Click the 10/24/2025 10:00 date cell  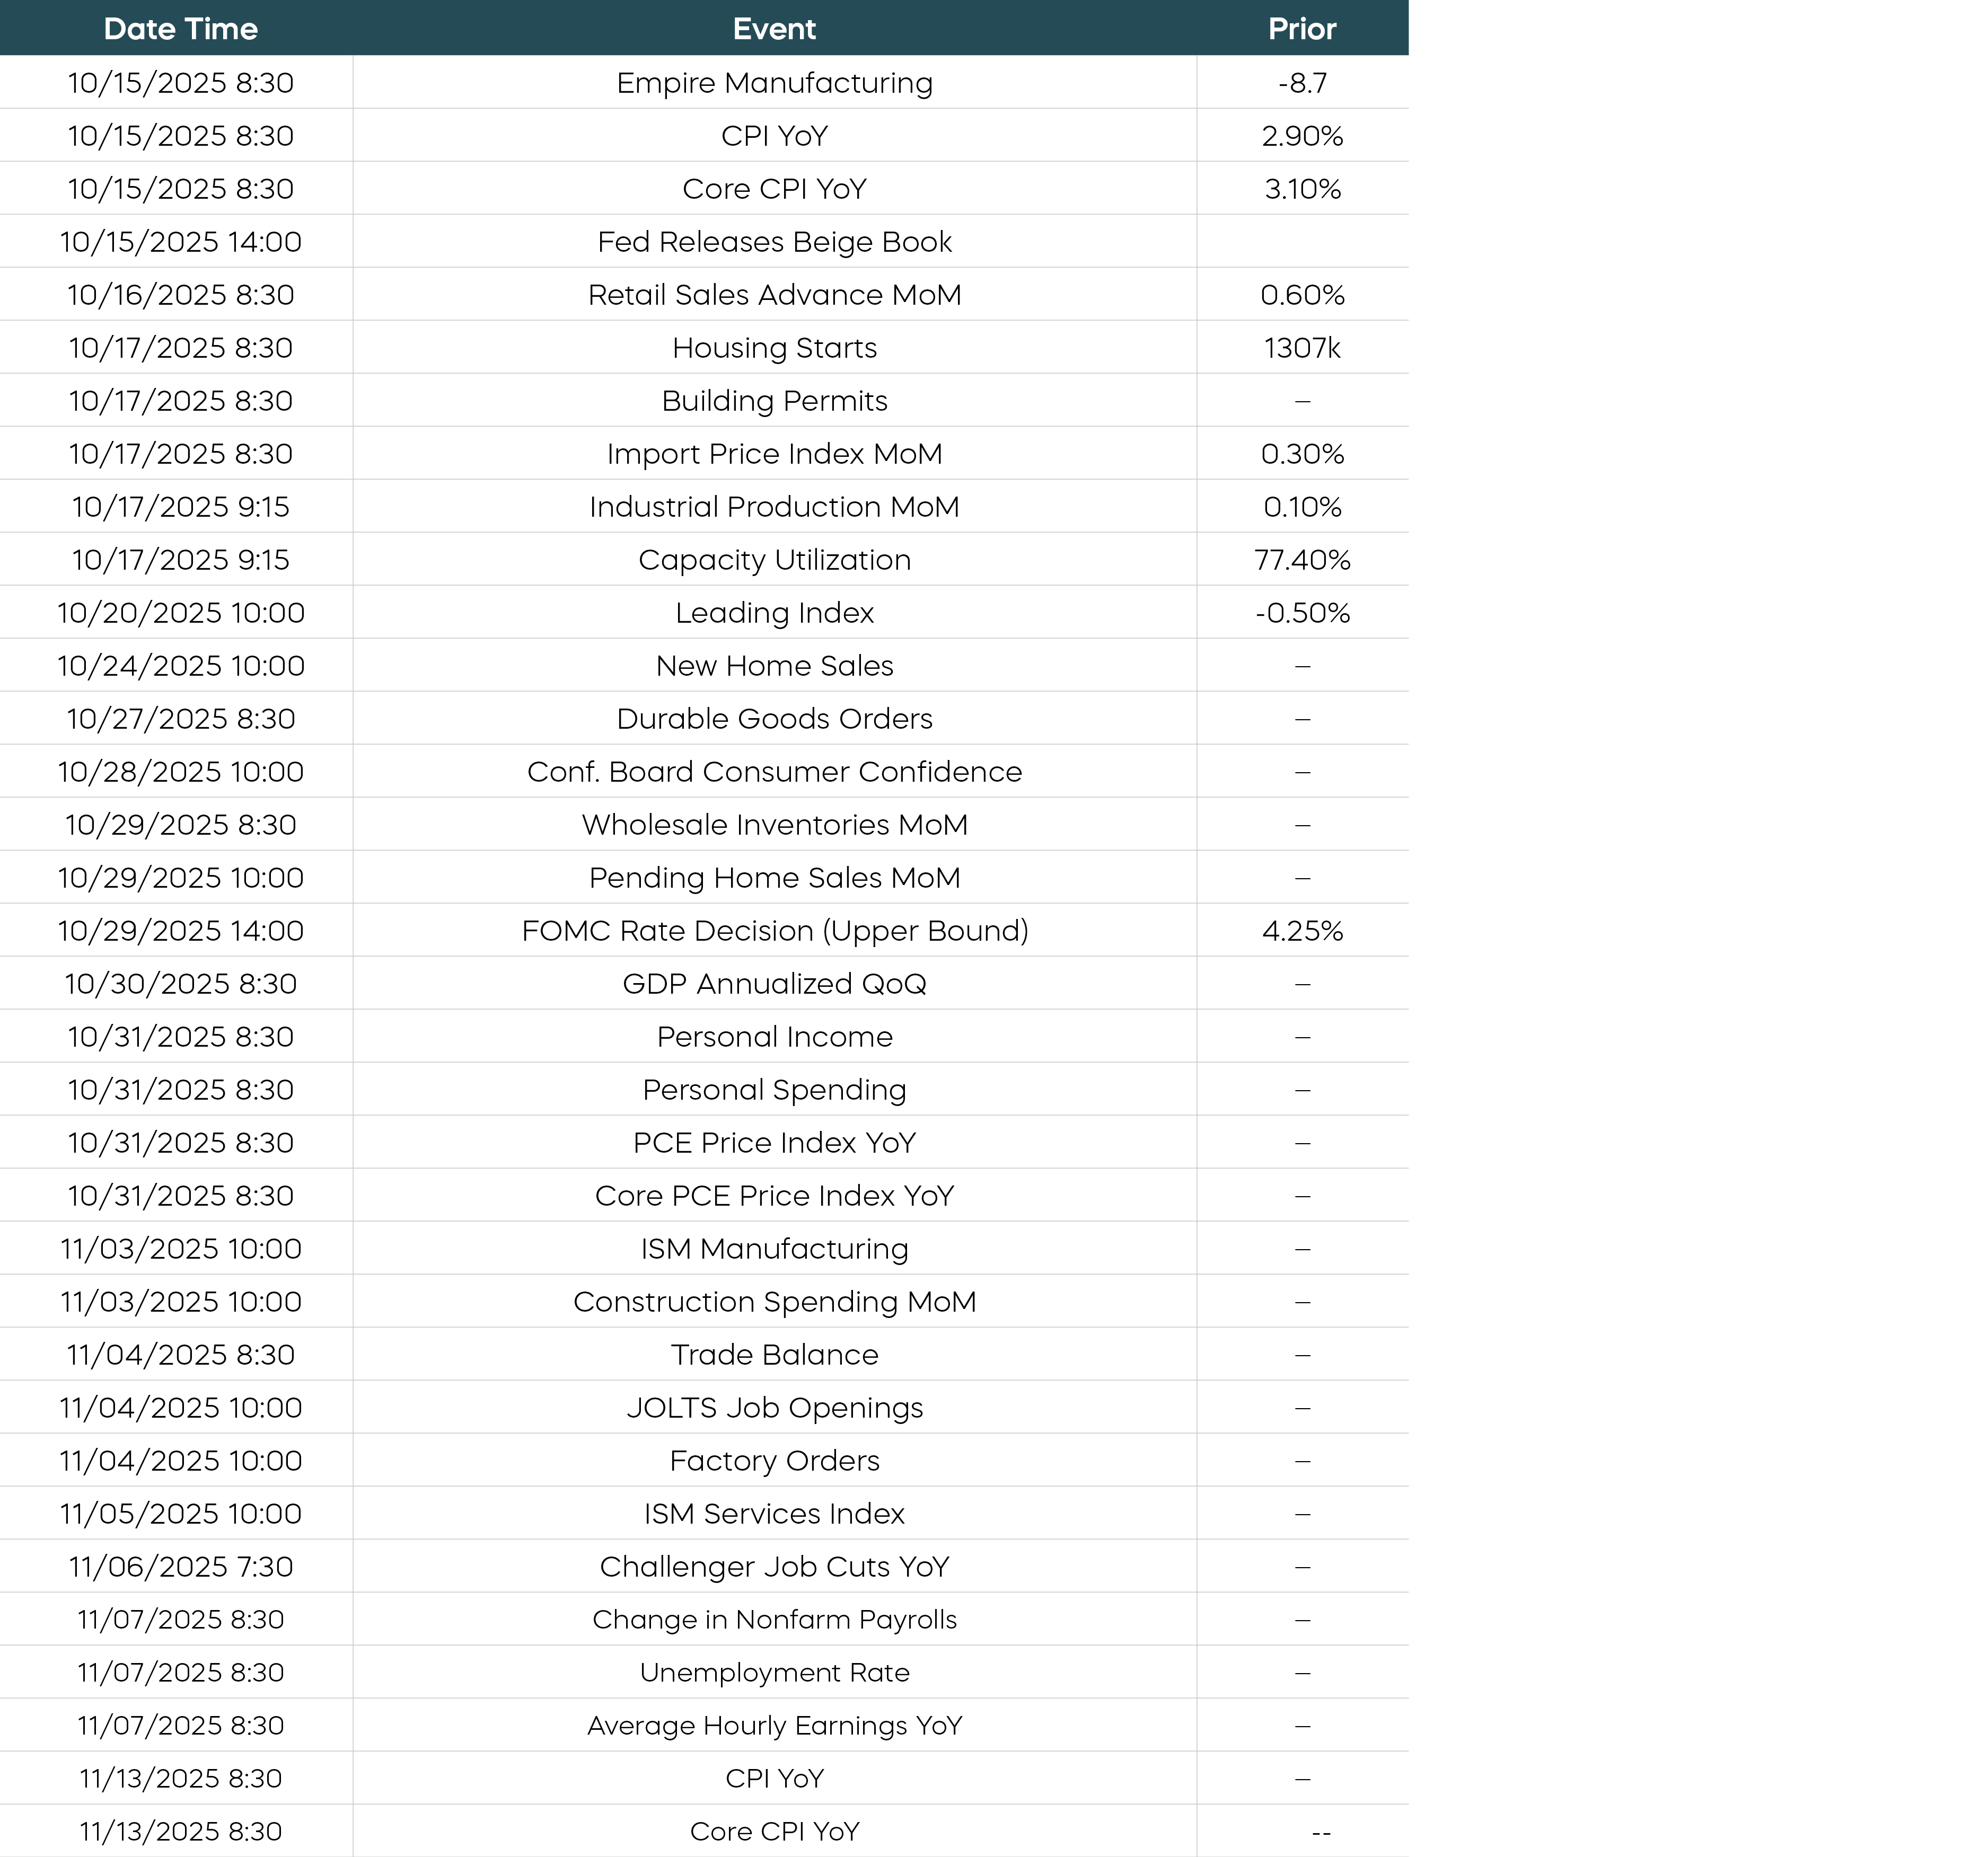(180, 666)
